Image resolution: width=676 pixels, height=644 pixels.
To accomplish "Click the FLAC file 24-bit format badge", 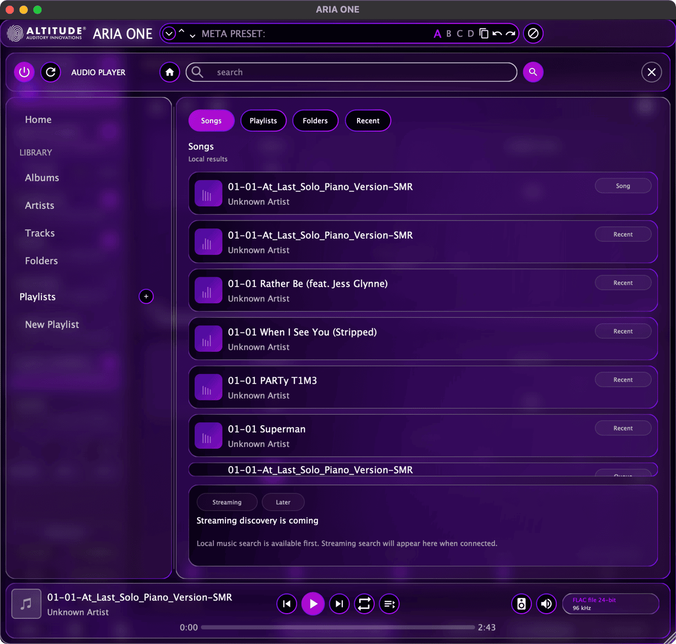I will pos(610,604).
